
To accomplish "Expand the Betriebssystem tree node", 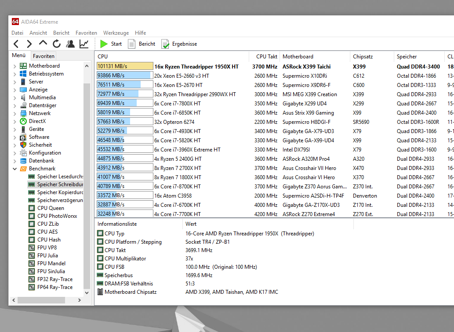I will tap(15, 74).
